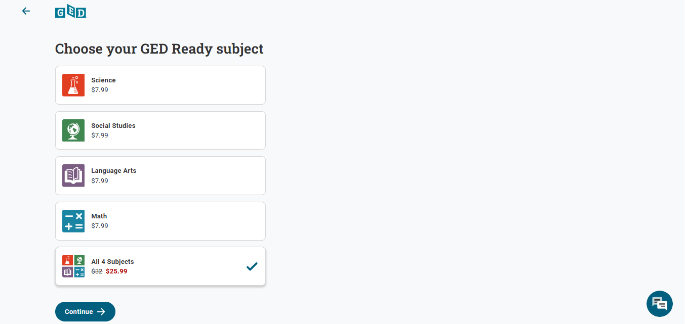Click the Science $7.99 price

tap(100, 90)
